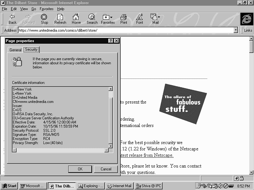Open Search from toolbar
This screenshot has width=254, height=190.
(x=92, y=19)
